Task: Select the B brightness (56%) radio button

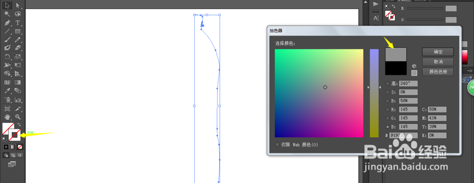Action: (388, 101)
